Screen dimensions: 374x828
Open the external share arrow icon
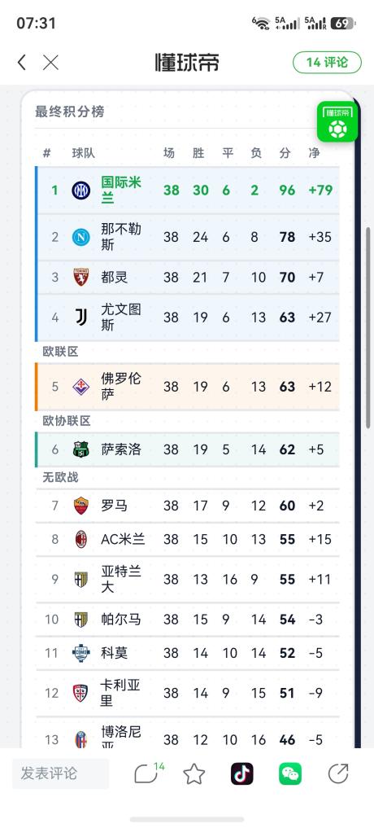(338, 773)
